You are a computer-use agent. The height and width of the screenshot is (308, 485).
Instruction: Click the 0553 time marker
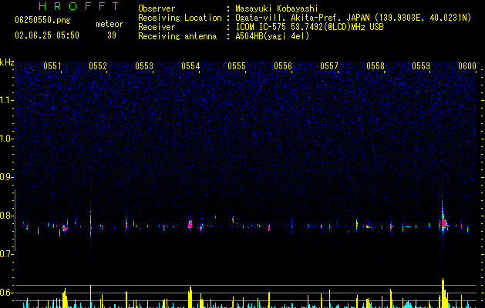(144, 66)
